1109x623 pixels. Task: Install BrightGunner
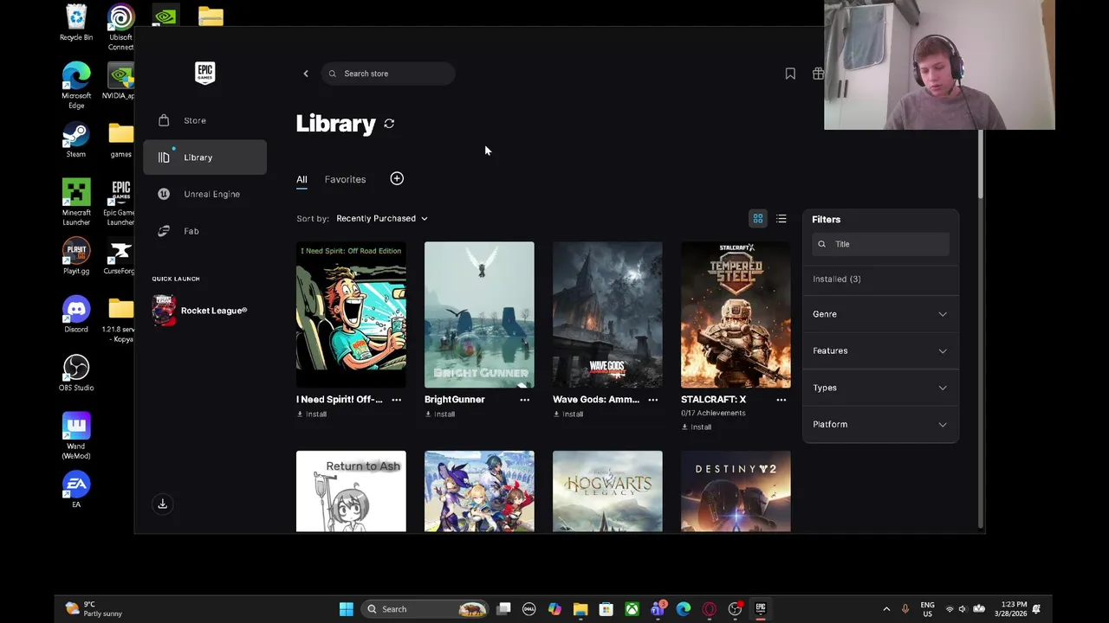[440, 414]
